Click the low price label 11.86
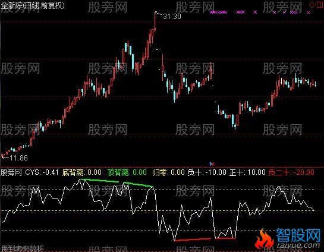 pos(18,158)
